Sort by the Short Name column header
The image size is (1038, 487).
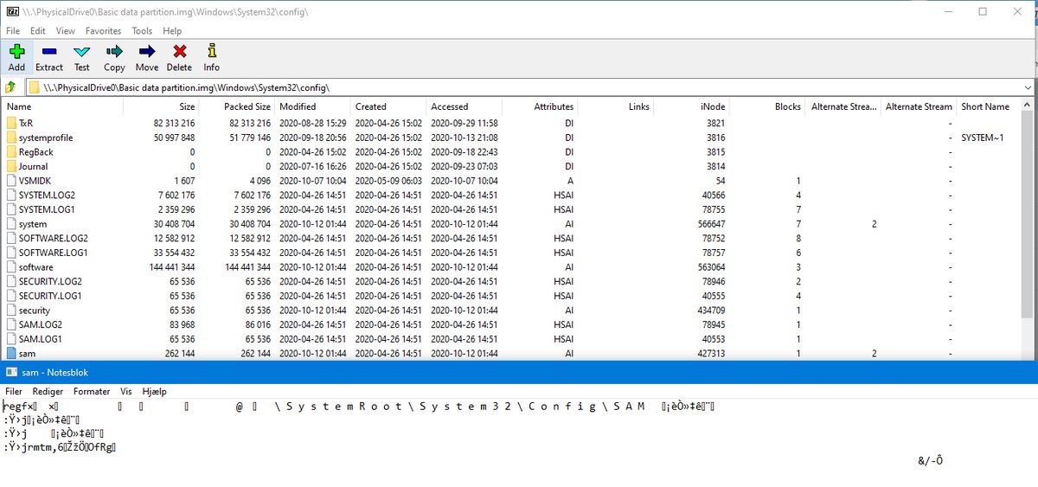coord(985,106)
